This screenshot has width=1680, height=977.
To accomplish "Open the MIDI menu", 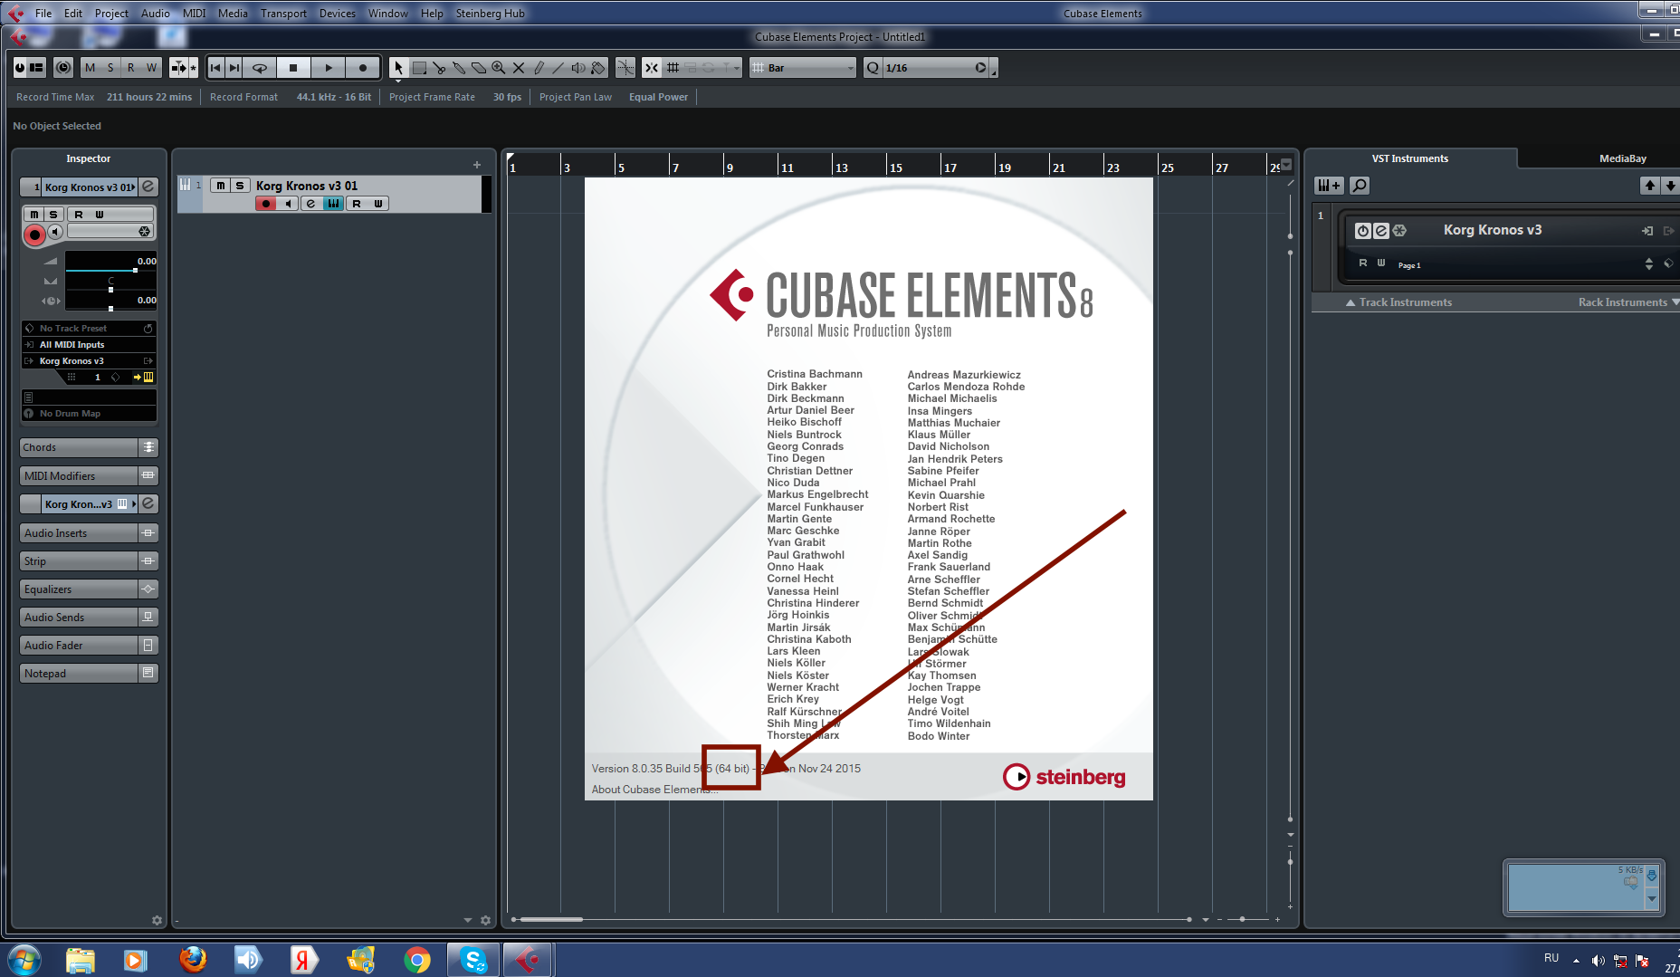I will 195,14.
